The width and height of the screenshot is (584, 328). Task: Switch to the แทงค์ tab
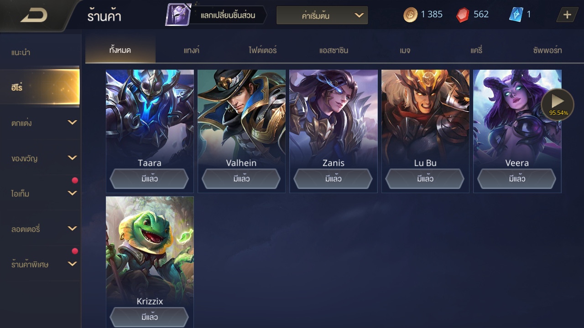pos(192,50)
